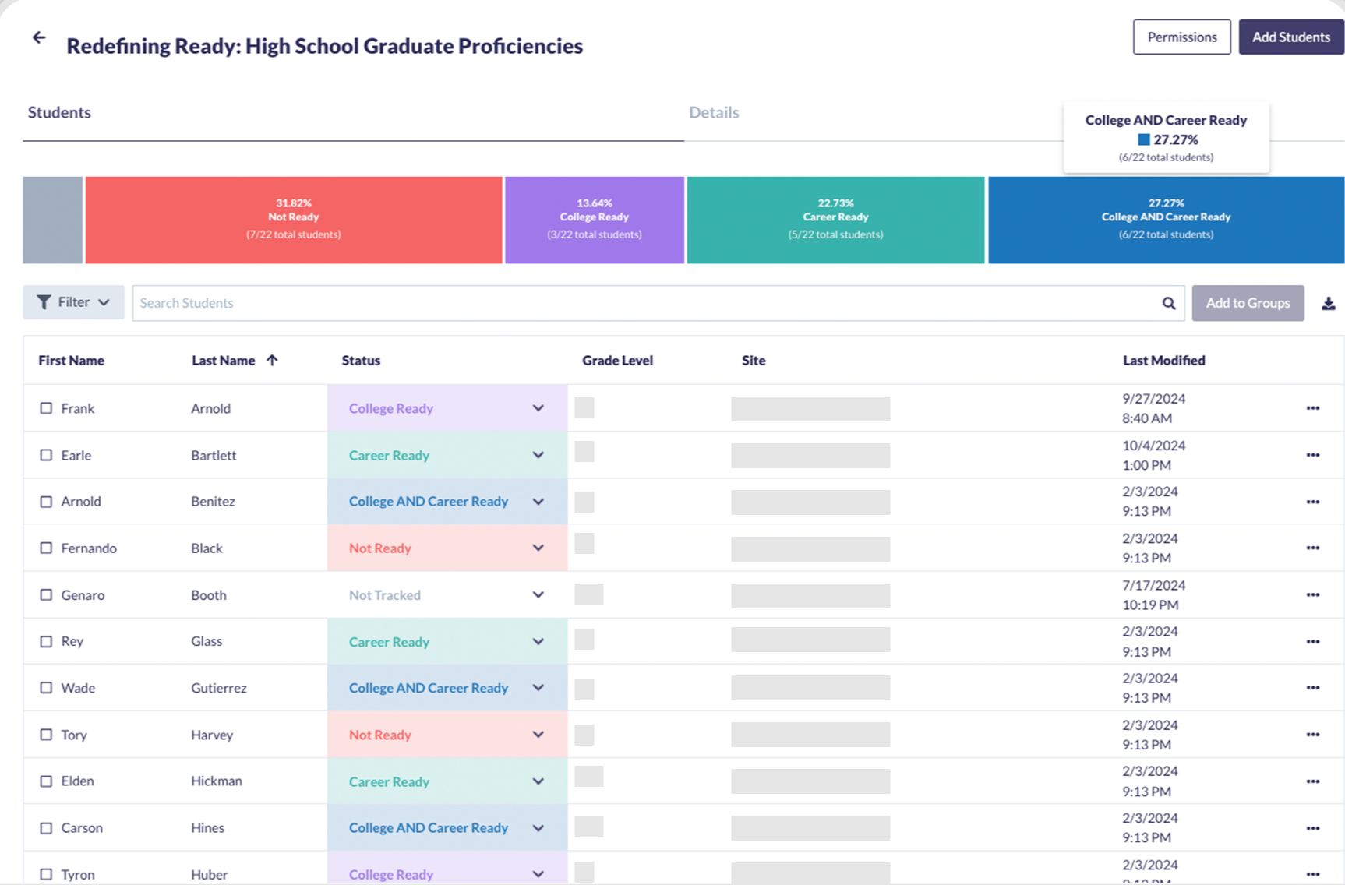Expand status dropdown for Arnold Benitez
This screenshot has width=1345, height=885.
tap(538, 502)
